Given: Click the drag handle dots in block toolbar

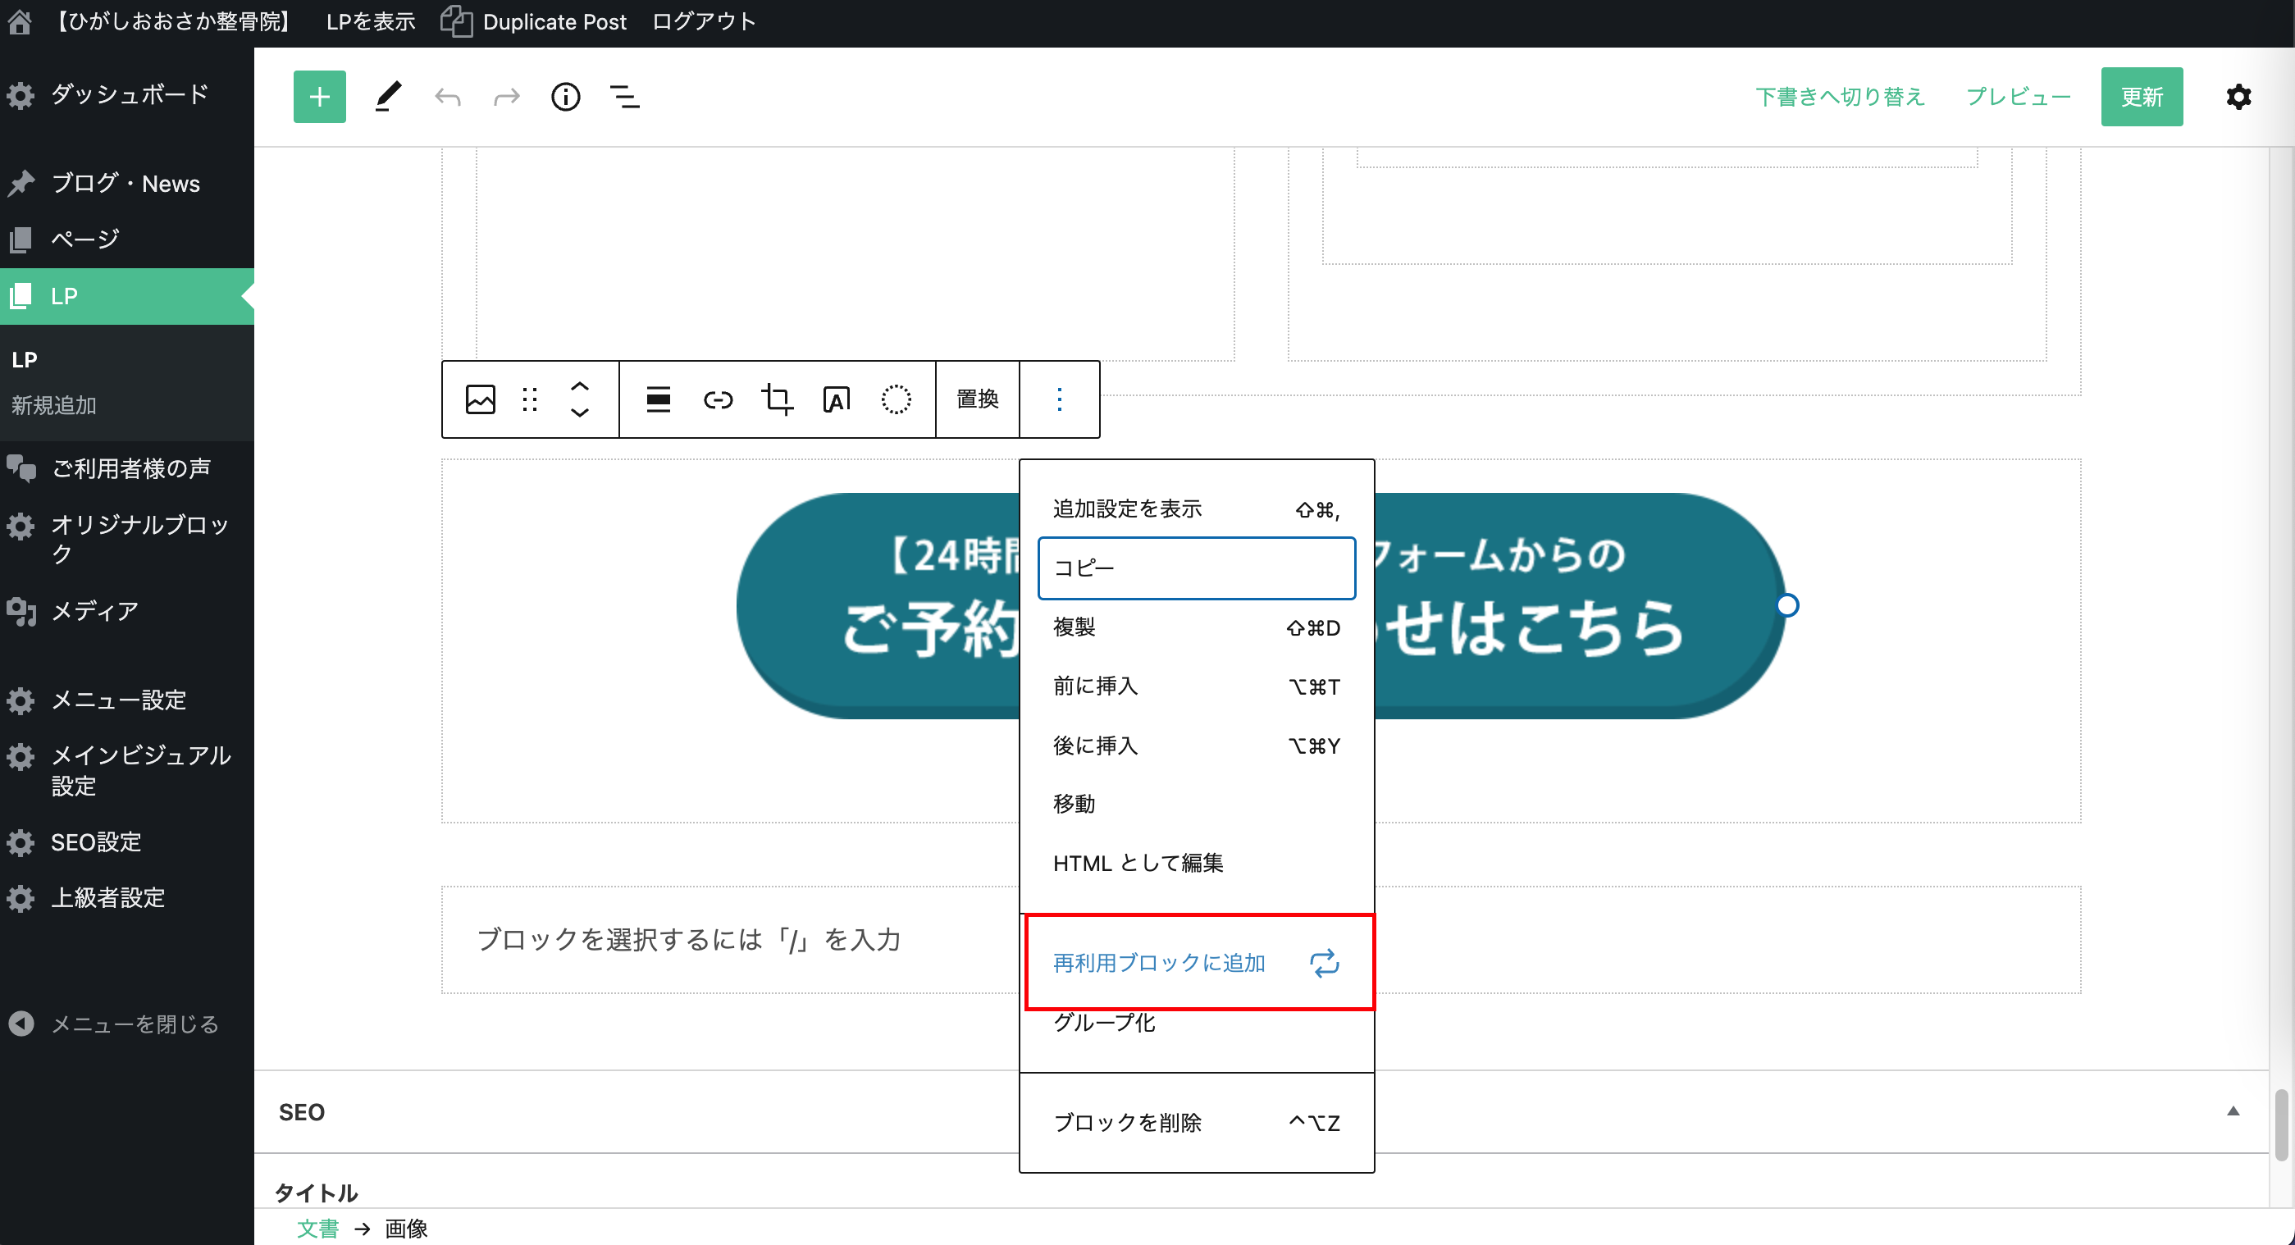Looking at the screenshot, I should [529, 399].
